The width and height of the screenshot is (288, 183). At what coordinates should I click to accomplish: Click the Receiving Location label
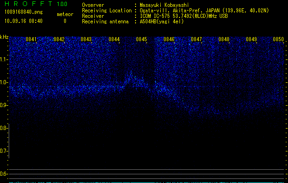click(107, 11)
